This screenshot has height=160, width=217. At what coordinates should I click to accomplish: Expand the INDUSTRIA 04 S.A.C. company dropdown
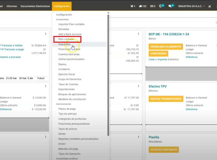click(191, 6)
